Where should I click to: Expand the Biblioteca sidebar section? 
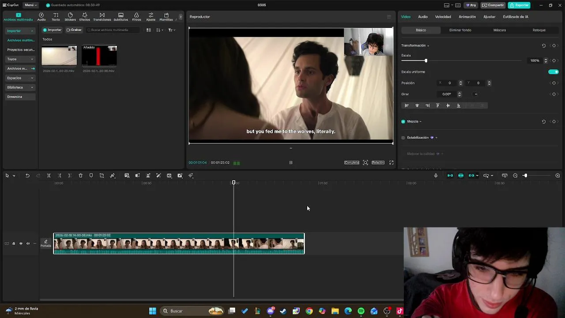tap(20, 87)
